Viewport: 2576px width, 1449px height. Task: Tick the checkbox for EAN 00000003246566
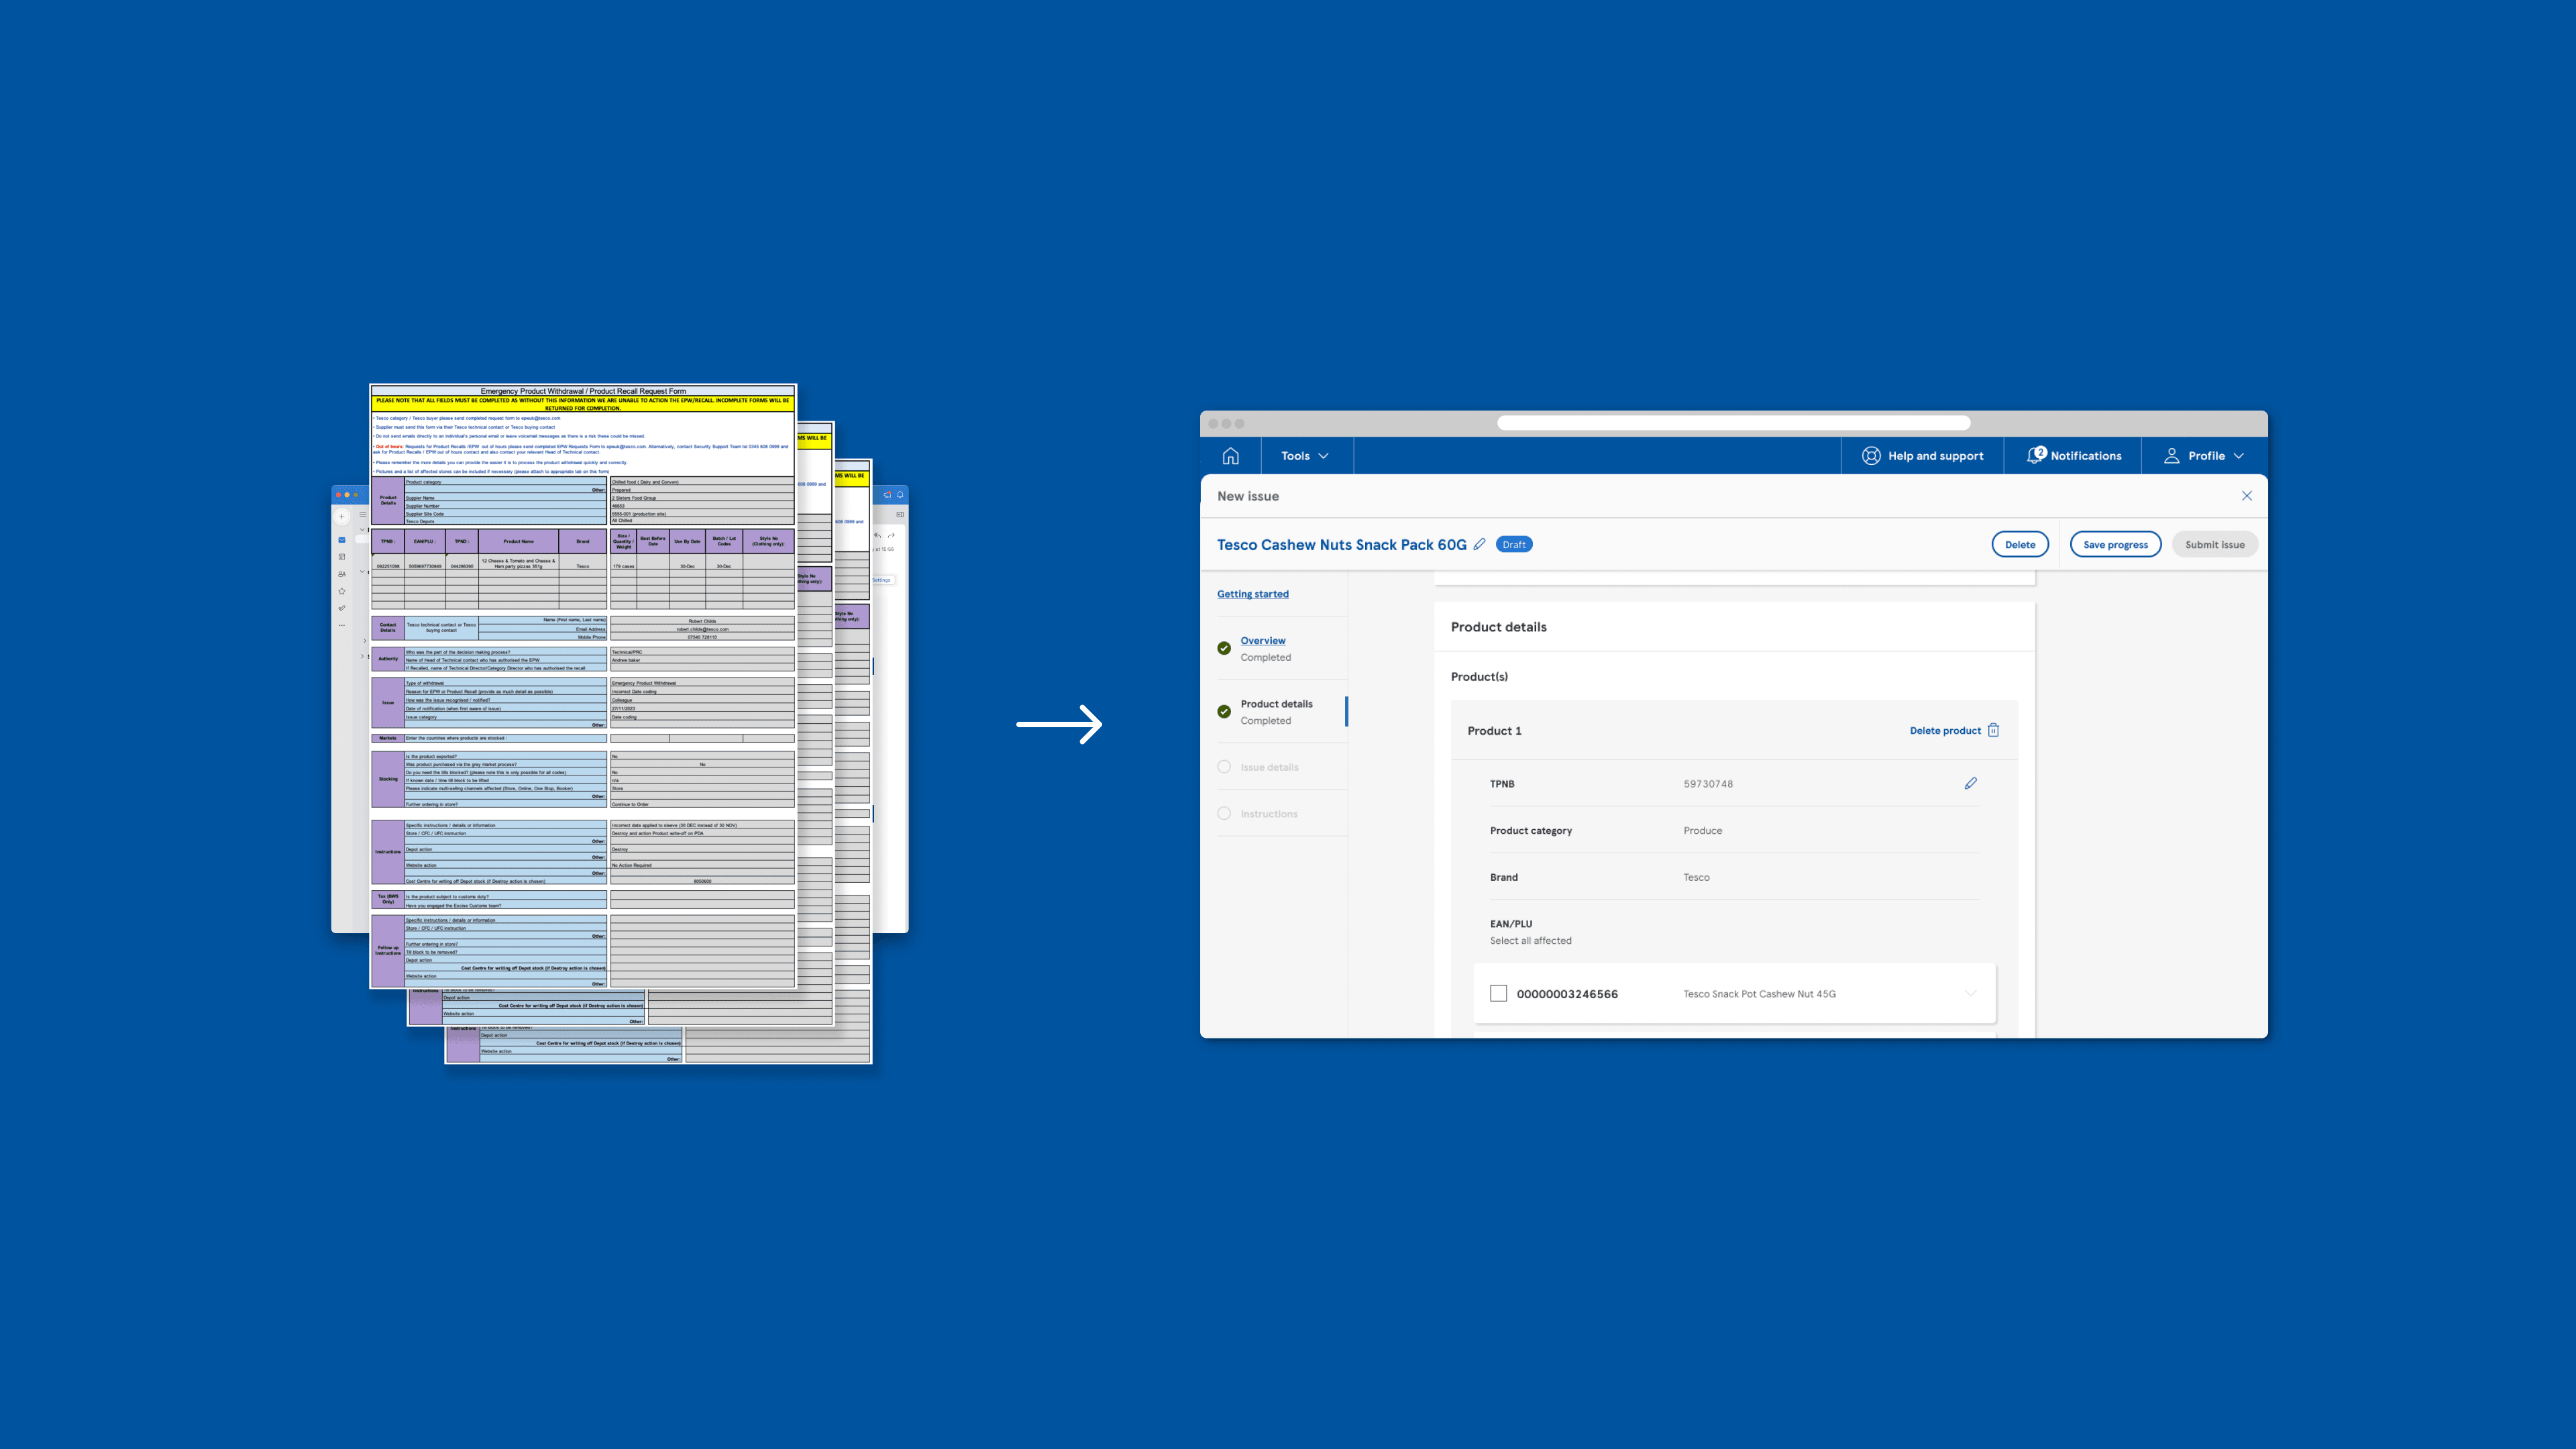[x=1498, y=993]
